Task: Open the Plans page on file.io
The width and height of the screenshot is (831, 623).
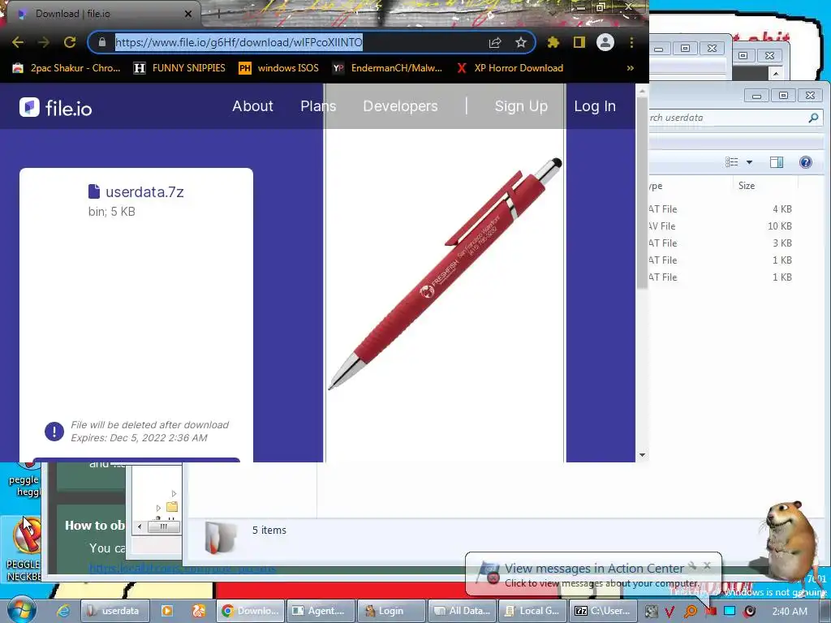Action: coord(318,106)
